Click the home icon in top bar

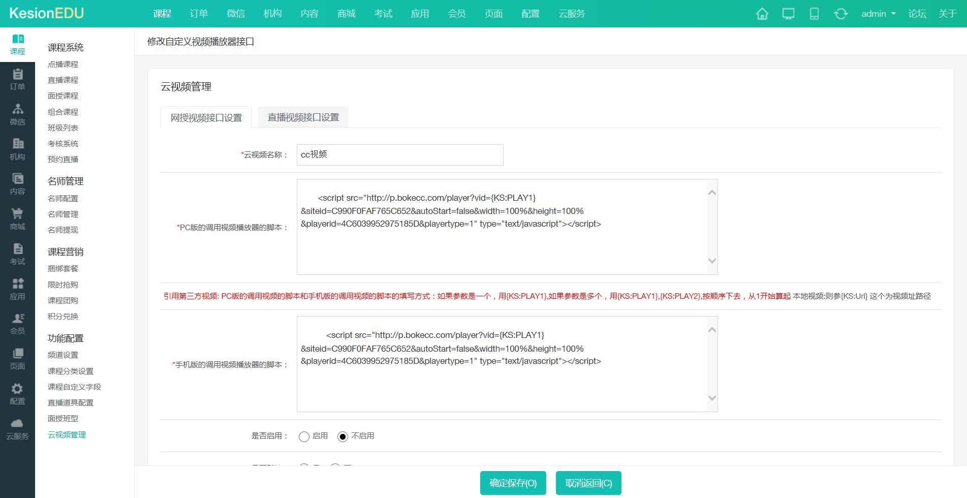point(762,14)
